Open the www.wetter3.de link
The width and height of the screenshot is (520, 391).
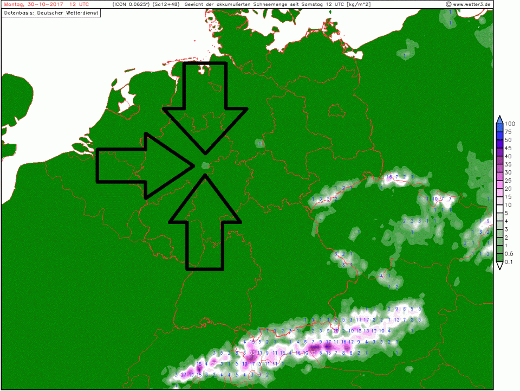[x=472, y=4]
